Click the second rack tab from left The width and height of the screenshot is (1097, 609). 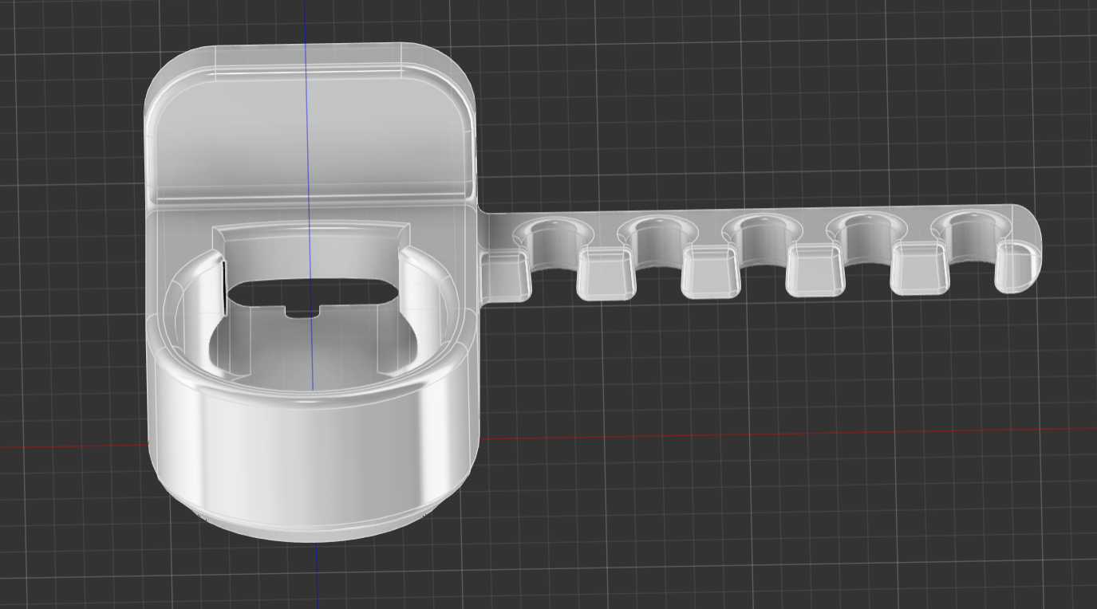[x=606, y=273]
